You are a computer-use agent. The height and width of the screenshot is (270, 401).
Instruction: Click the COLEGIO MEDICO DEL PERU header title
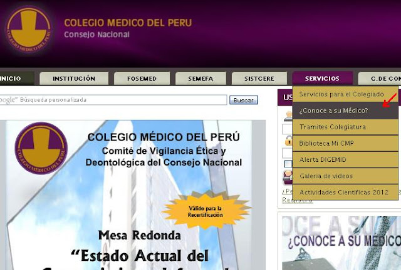point(128,22)
